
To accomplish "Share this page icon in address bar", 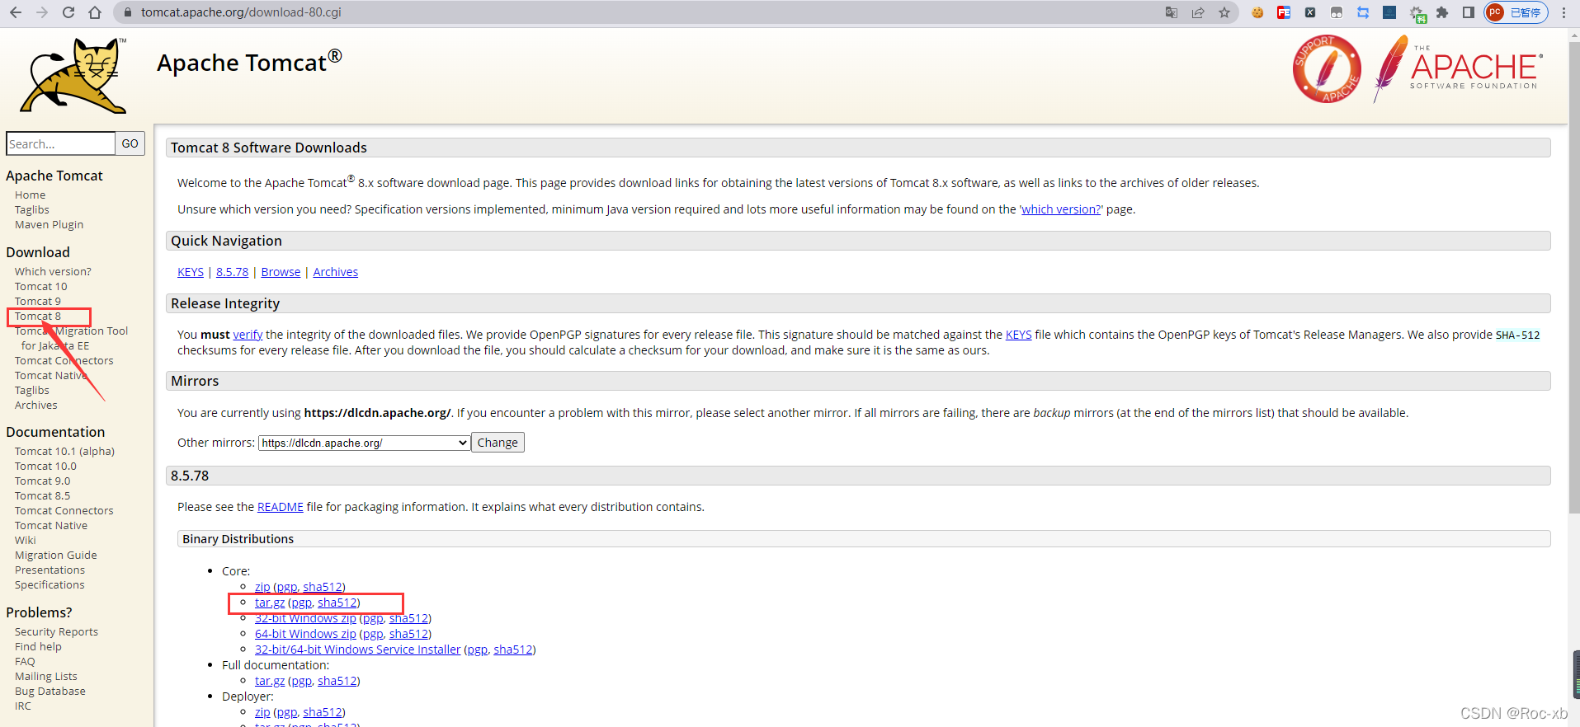I will [x=1198, y=12].
